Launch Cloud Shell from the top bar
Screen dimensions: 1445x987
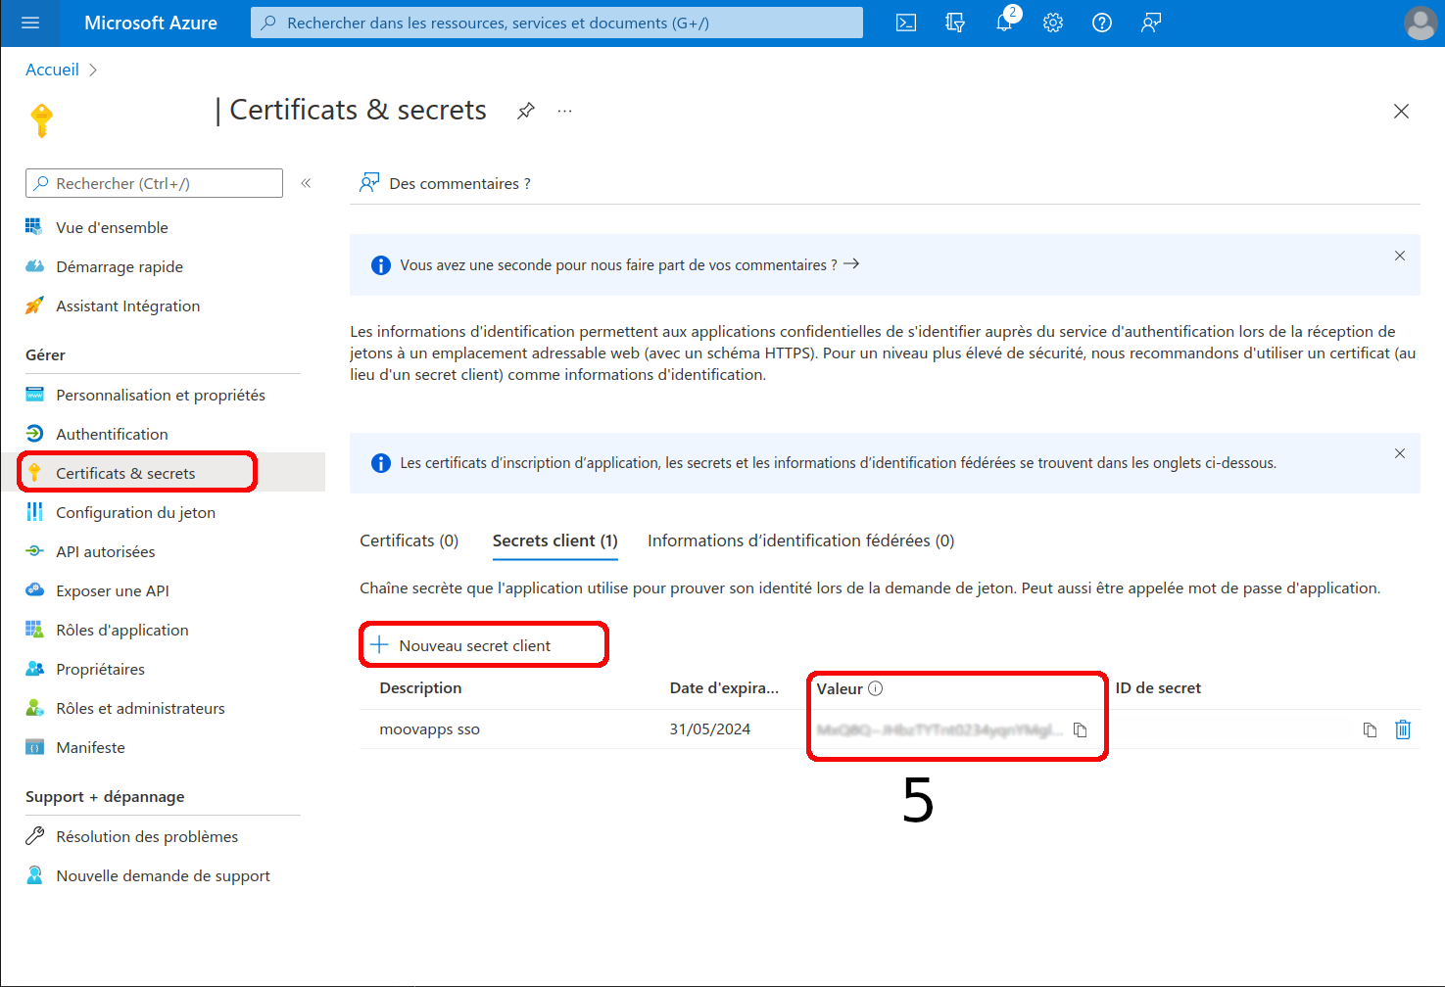[906, 23]
